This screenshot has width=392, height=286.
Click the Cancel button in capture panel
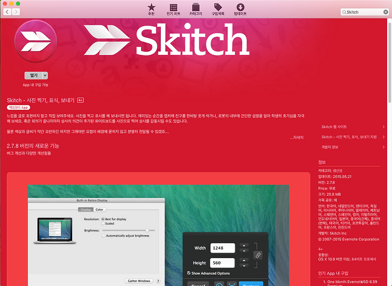pyautogui.click(x=198, y=284)
